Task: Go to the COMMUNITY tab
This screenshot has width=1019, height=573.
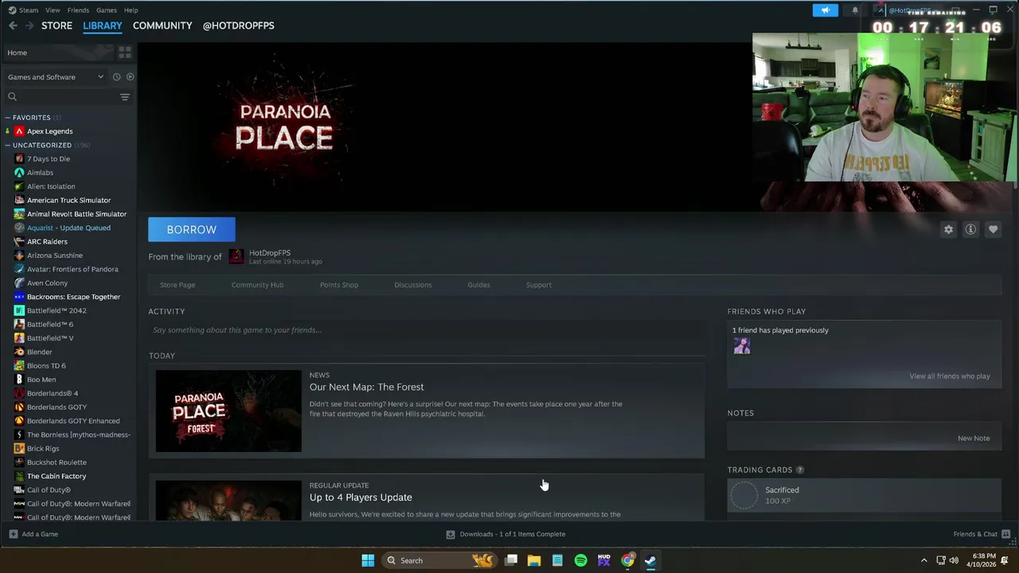Action: pos(162,25)
